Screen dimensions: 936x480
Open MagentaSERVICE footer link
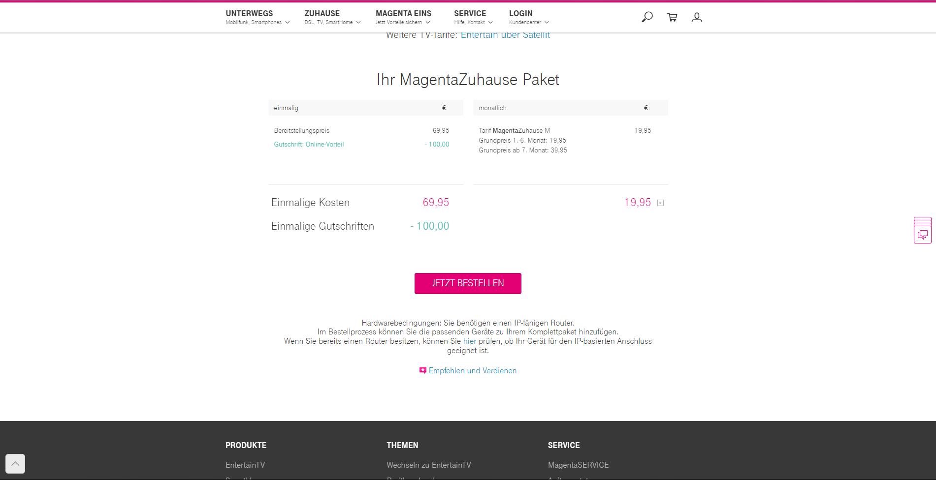[x=578, y=465]
